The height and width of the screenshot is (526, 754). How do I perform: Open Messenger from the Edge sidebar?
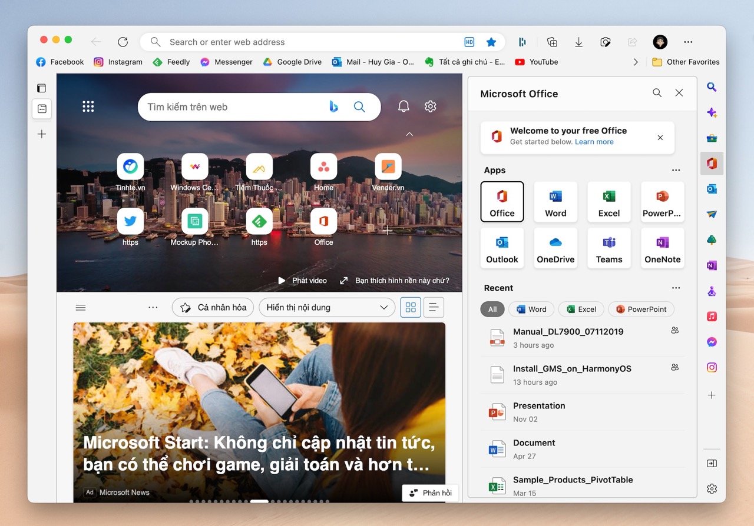pyautogui.click(x=712, y=341)
